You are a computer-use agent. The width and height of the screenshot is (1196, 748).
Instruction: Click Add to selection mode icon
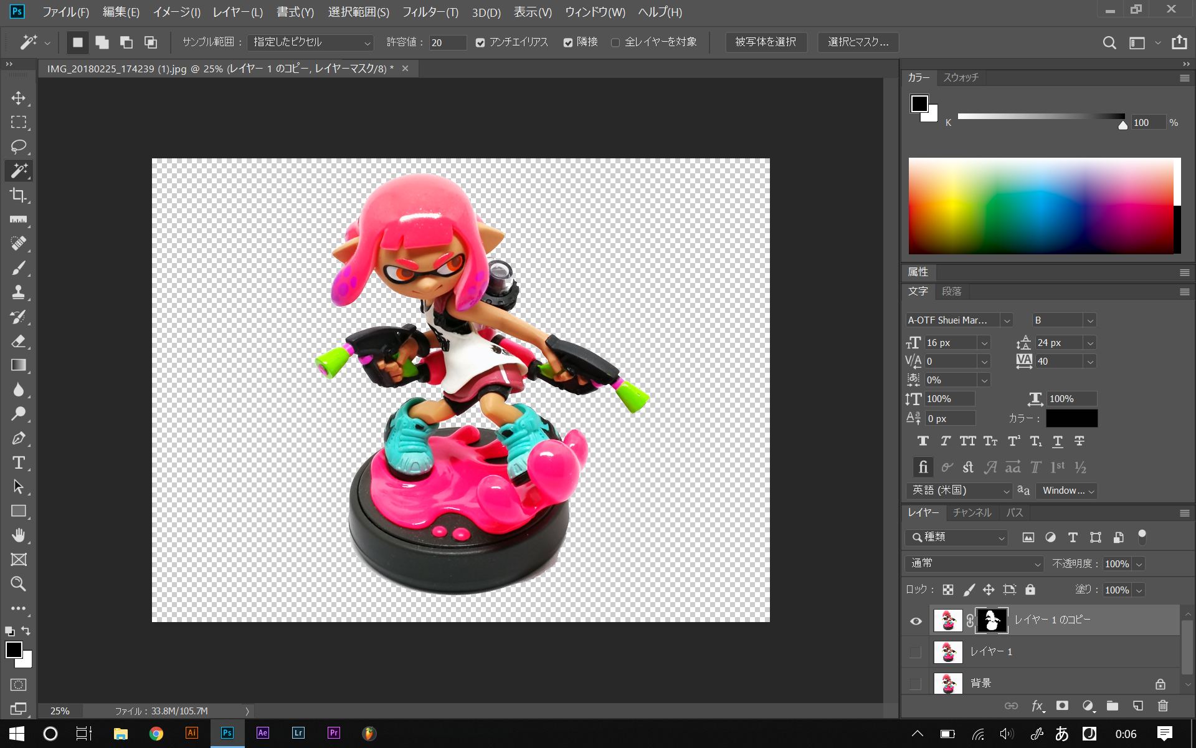tap(102, 42)
